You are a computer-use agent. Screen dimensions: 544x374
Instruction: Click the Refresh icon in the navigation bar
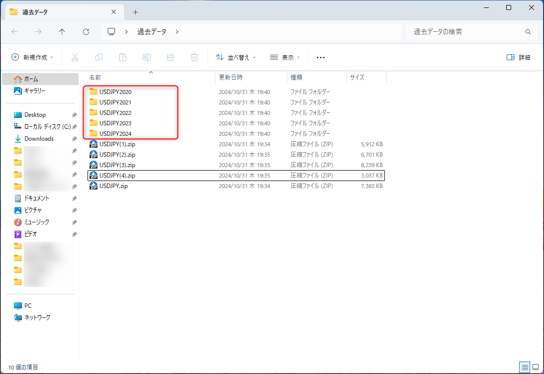[86, 31]
